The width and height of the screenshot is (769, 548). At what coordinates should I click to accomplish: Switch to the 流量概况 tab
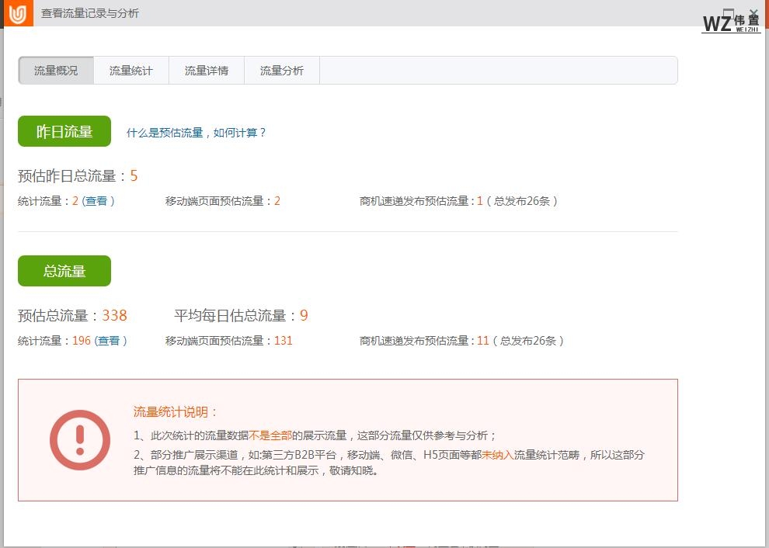pyautogui.click(x=56, y=71)
